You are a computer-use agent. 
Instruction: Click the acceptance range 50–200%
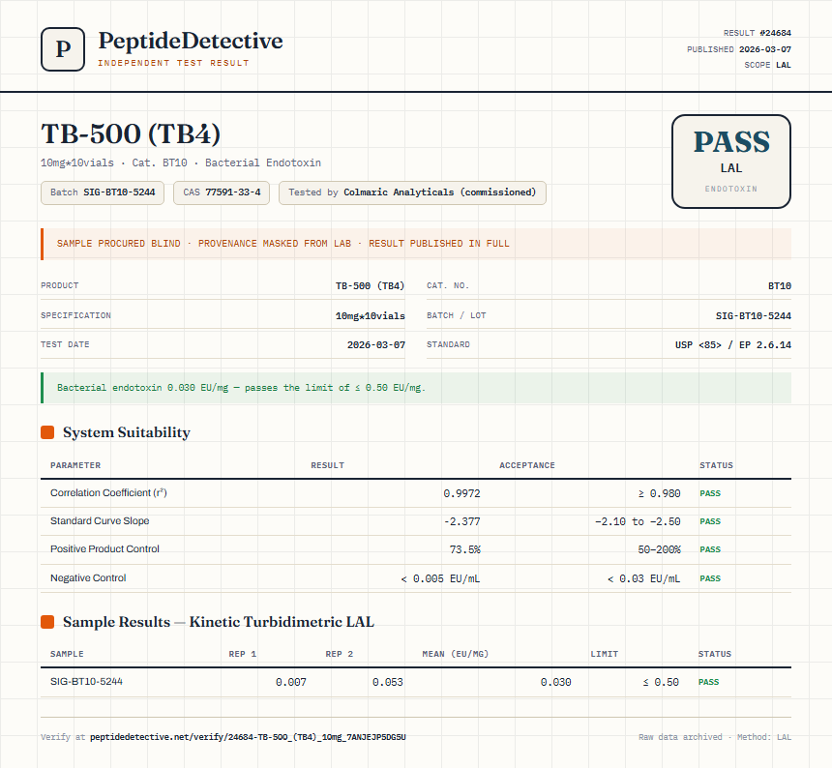(x=659, y=550)
